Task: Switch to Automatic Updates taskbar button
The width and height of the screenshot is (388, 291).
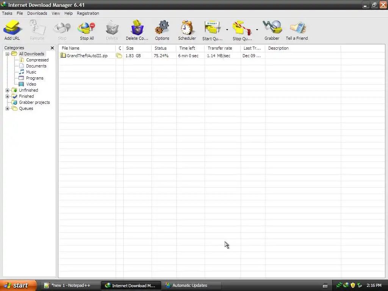Action: 191,286
